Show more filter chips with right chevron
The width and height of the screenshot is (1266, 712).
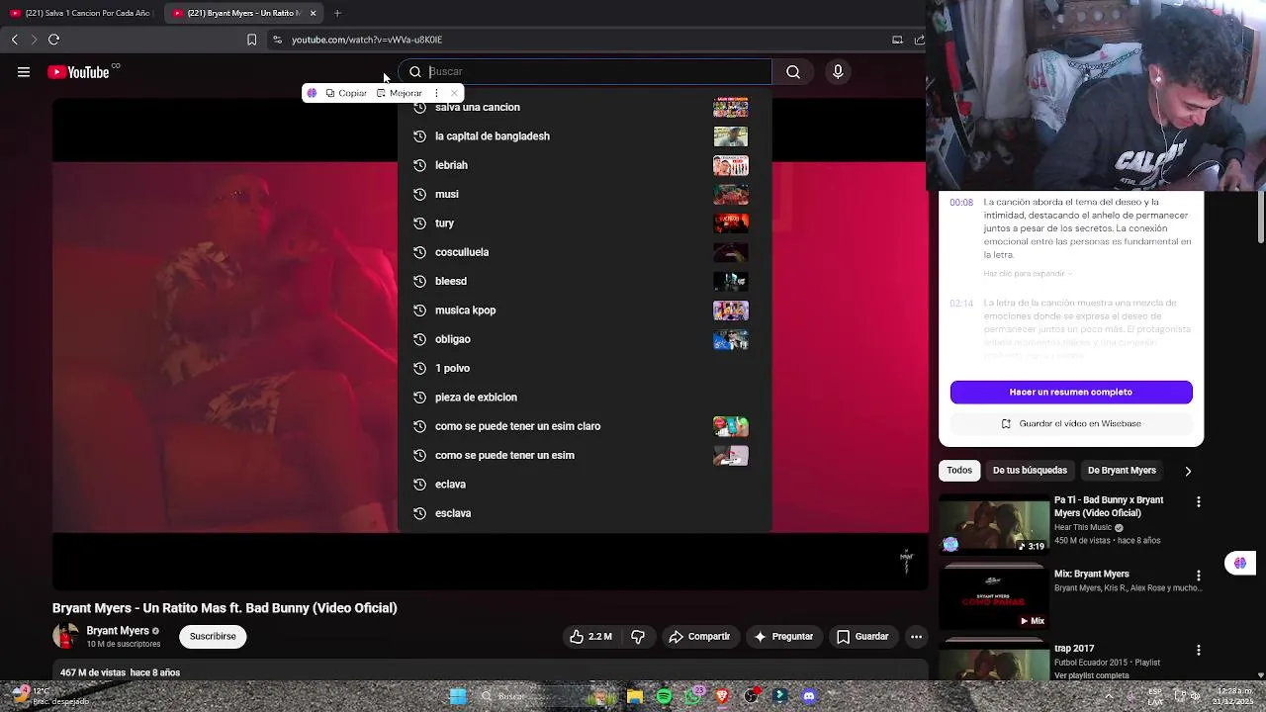pos(1188,471)
